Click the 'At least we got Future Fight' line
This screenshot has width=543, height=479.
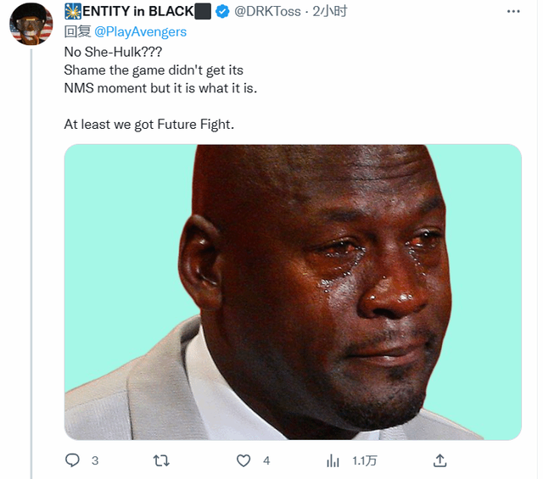coord(149,125)
